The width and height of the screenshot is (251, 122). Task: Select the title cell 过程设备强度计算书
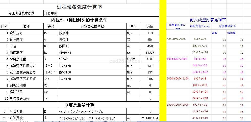79,7
